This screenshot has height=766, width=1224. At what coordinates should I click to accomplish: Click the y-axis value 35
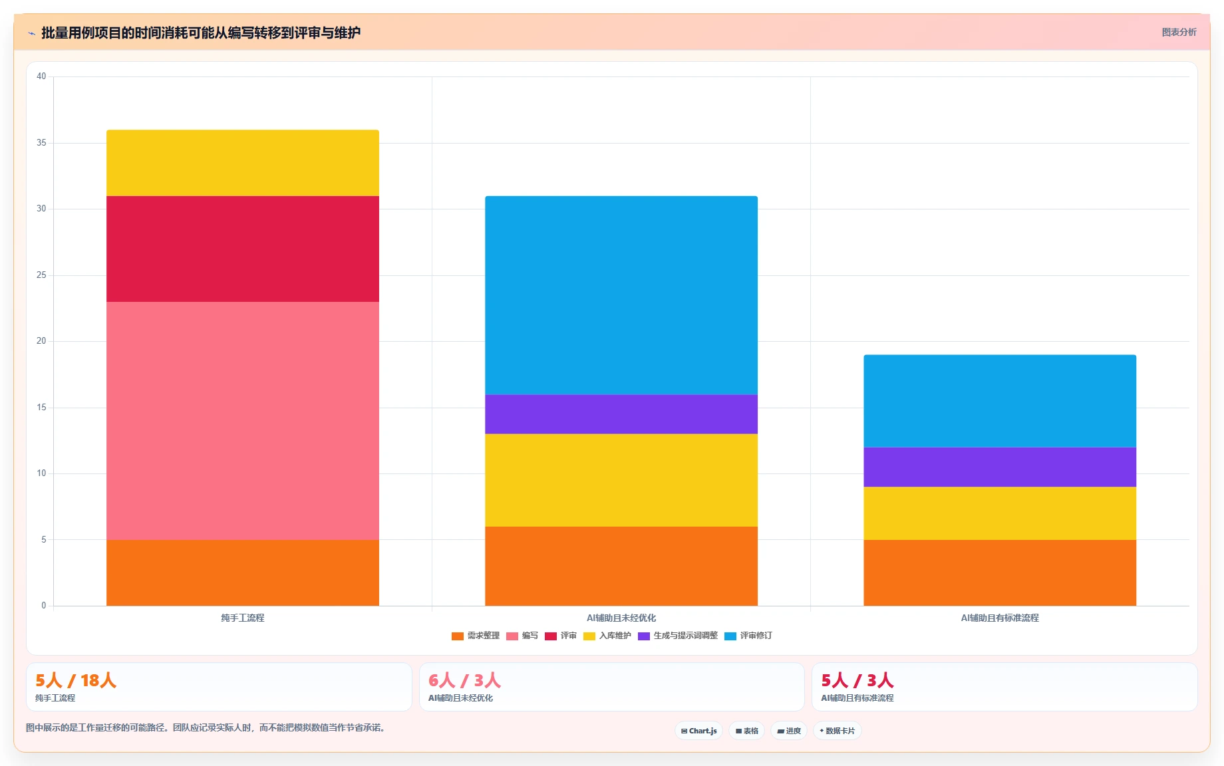[41, 143]
